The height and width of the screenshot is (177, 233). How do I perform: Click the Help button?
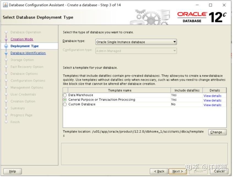click(x=12, y=171)
